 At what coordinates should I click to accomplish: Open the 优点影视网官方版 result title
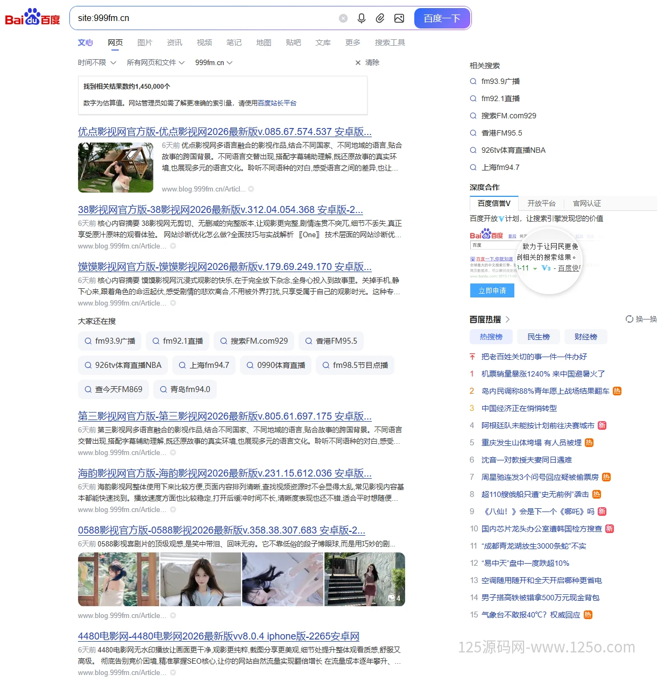pos(225,132)
